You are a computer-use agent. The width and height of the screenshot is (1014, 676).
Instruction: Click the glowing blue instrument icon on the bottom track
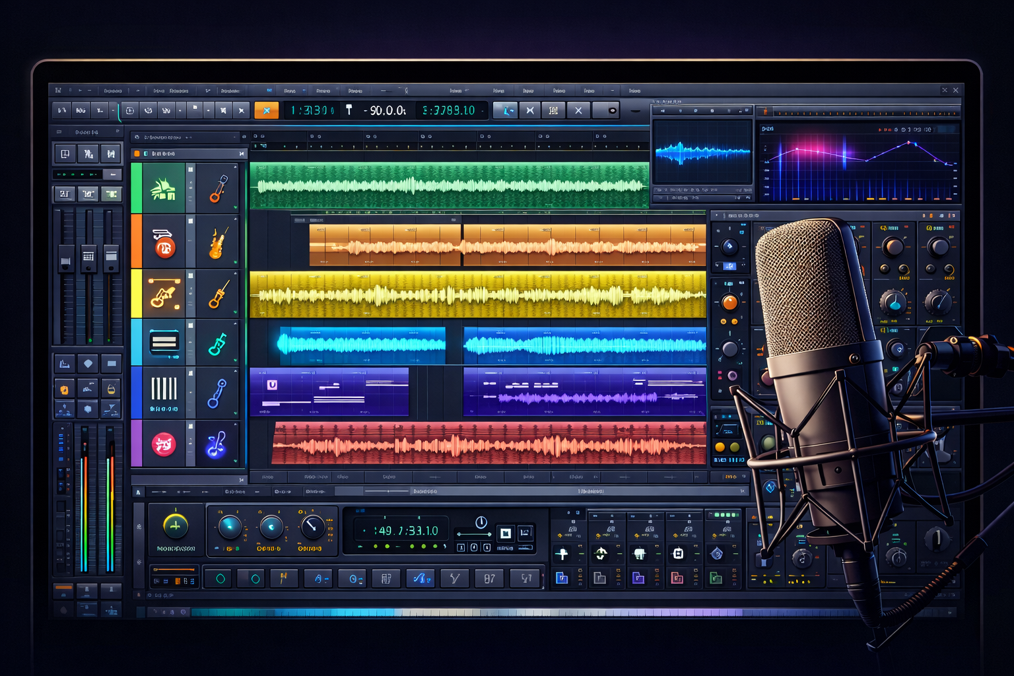217,444
